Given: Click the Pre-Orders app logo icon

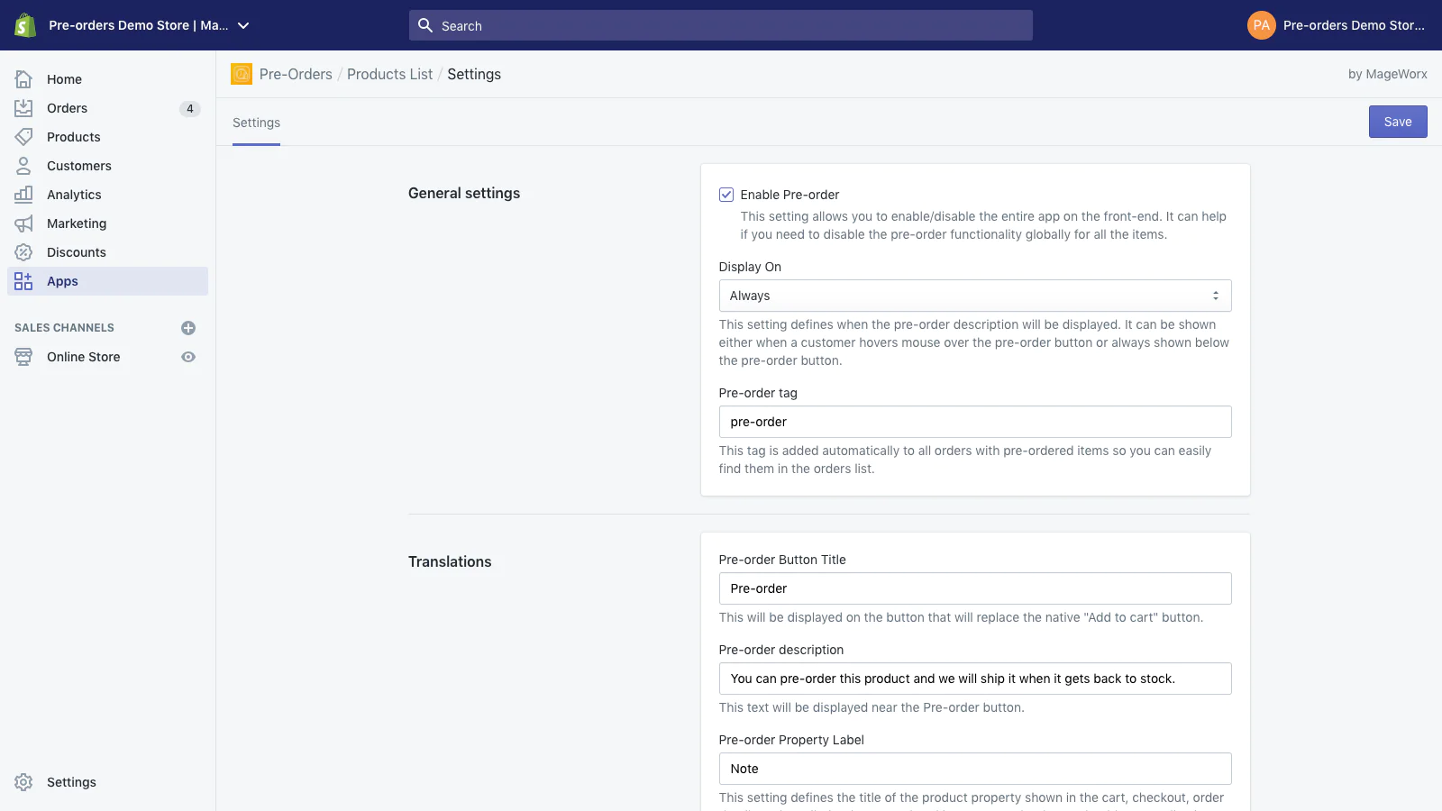Looking at the screenshot, I should (x=242, y=74).
